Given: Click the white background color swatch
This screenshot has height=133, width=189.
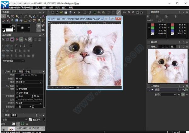Looking at the screenshot, I should (9, 30).
